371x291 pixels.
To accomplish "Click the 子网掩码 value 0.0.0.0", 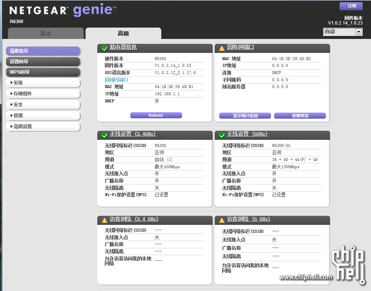I will click(280, 80).
